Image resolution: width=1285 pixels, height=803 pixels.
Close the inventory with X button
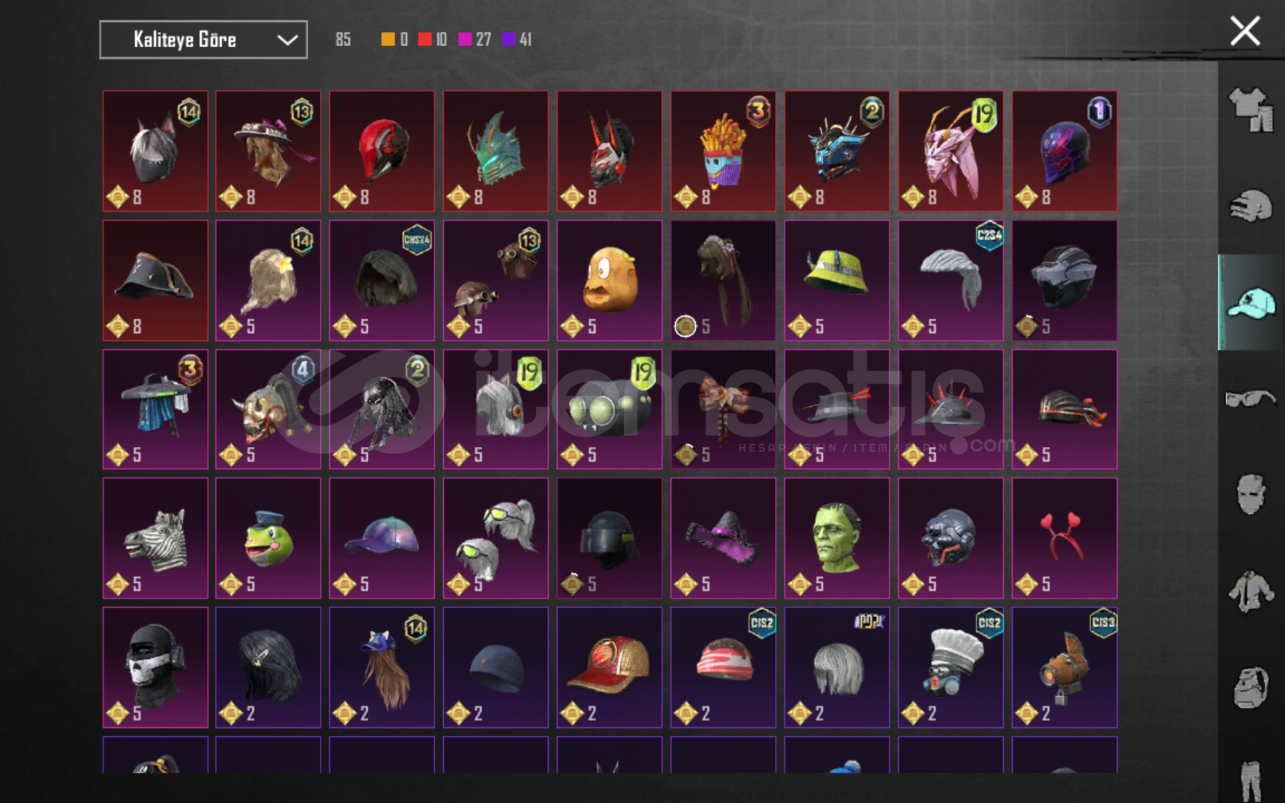[x=1245, y=31]
